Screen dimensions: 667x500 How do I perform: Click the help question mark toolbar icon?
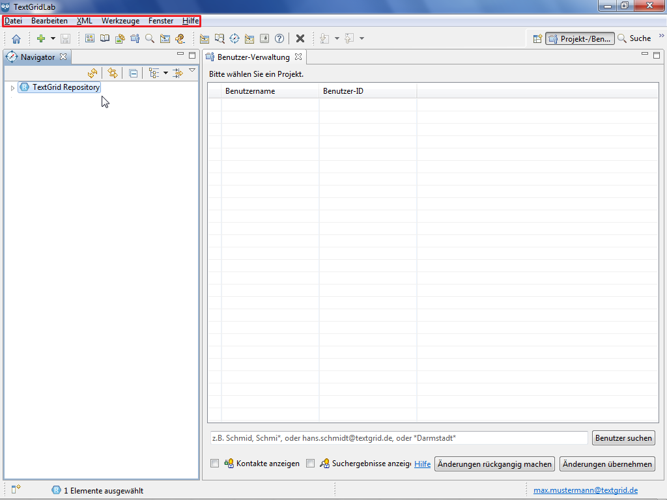[x=279, y=38]
